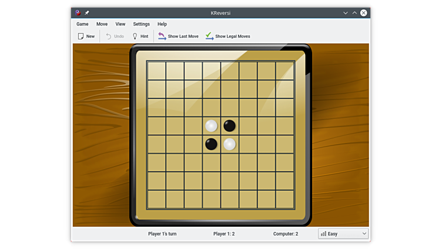The height and width of the screenshot is (249, 442).
Task: Maximize the KReversi window
Action: tap(354, 12)
